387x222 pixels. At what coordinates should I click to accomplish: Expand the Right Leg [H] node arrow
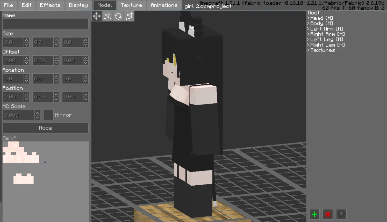click(308, 45)
